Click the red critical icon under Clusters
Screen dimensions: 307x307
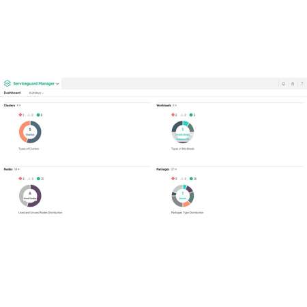pos(20,115)
